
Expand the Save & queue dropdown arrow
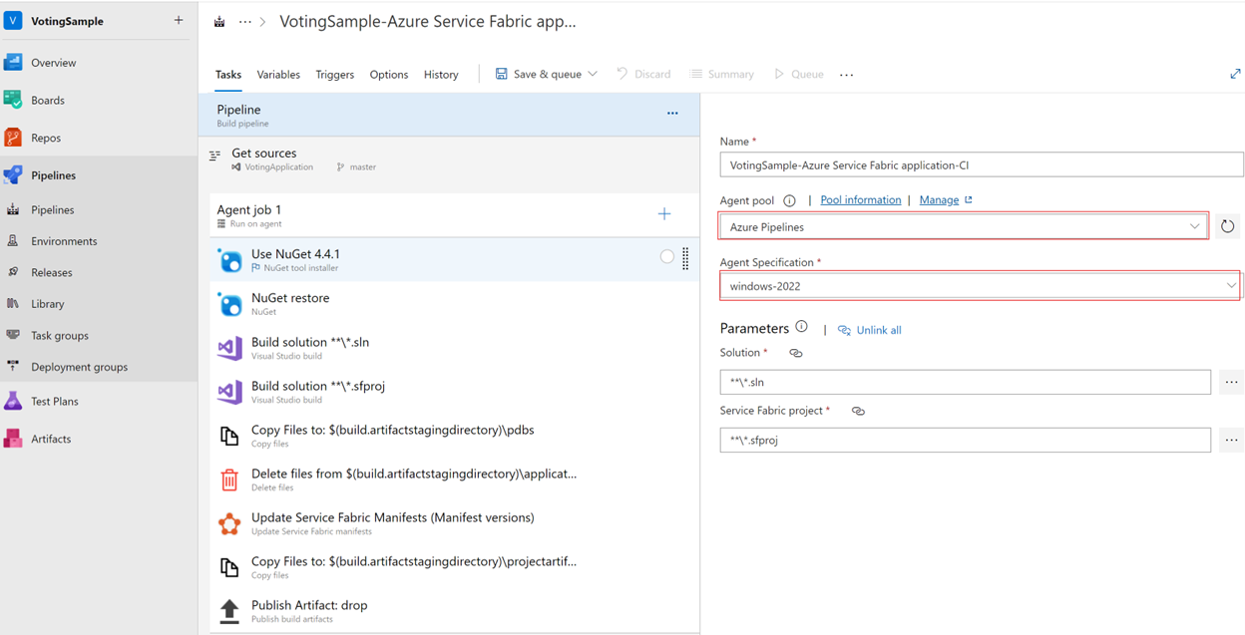click(x=593, y=74)
